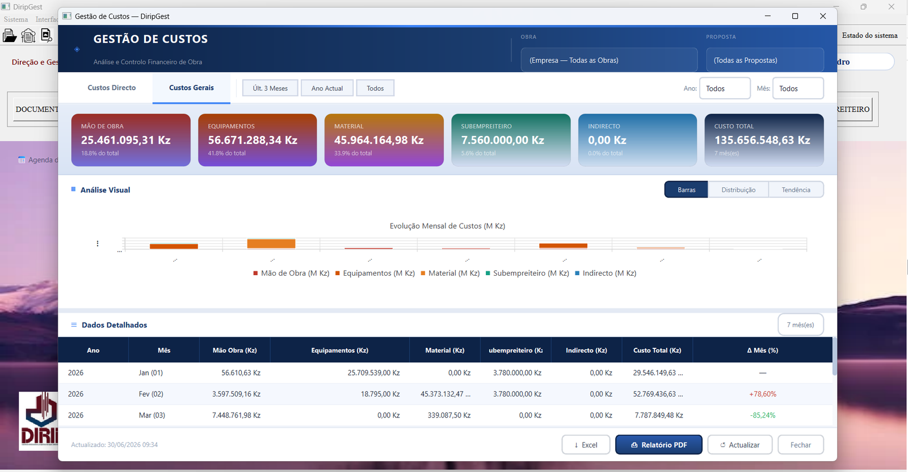Click the 7 mês(es) badge
This screenshot has height=472, width=908.
coord(800,324)
